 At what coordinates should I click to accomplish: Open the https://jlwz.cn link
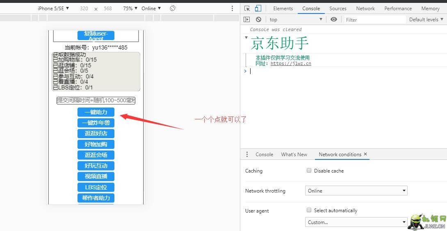pyautogui.click(x=291, y=63)
